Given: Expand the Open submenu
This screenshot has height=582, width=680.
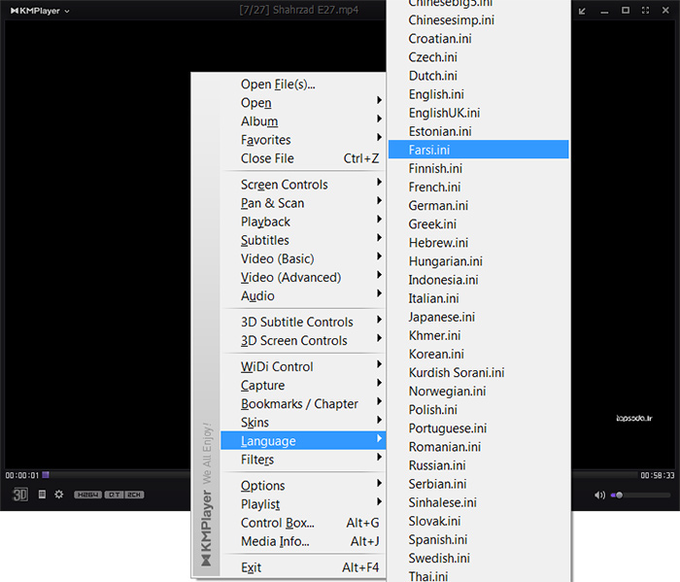Looking at the screenshot, I should (303, 103).
